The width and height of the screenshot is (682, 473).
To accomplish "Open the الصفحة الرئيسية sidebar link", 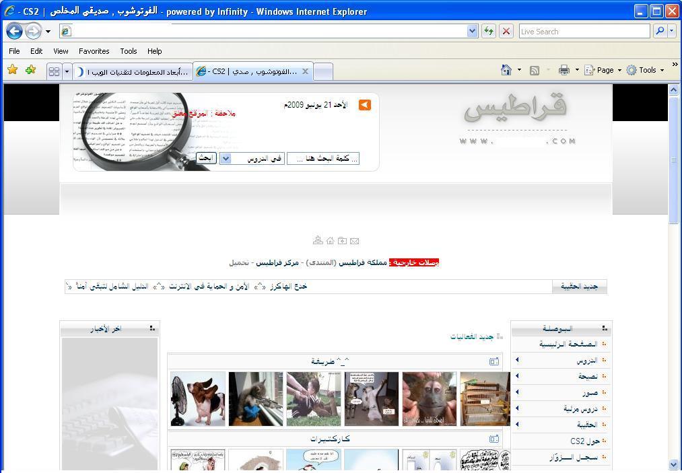I will tap(568, 344).
